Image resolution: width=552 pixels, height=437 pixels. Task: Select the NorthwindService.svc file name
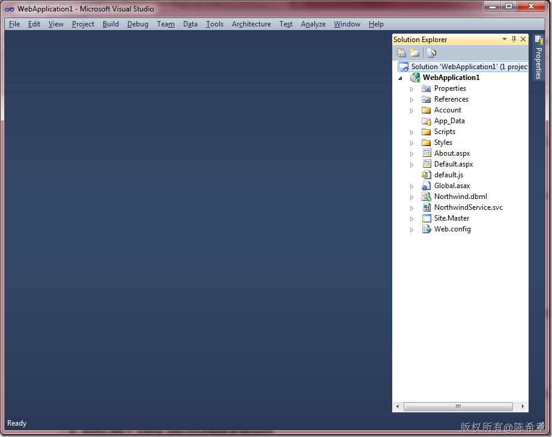pos(469,207)
